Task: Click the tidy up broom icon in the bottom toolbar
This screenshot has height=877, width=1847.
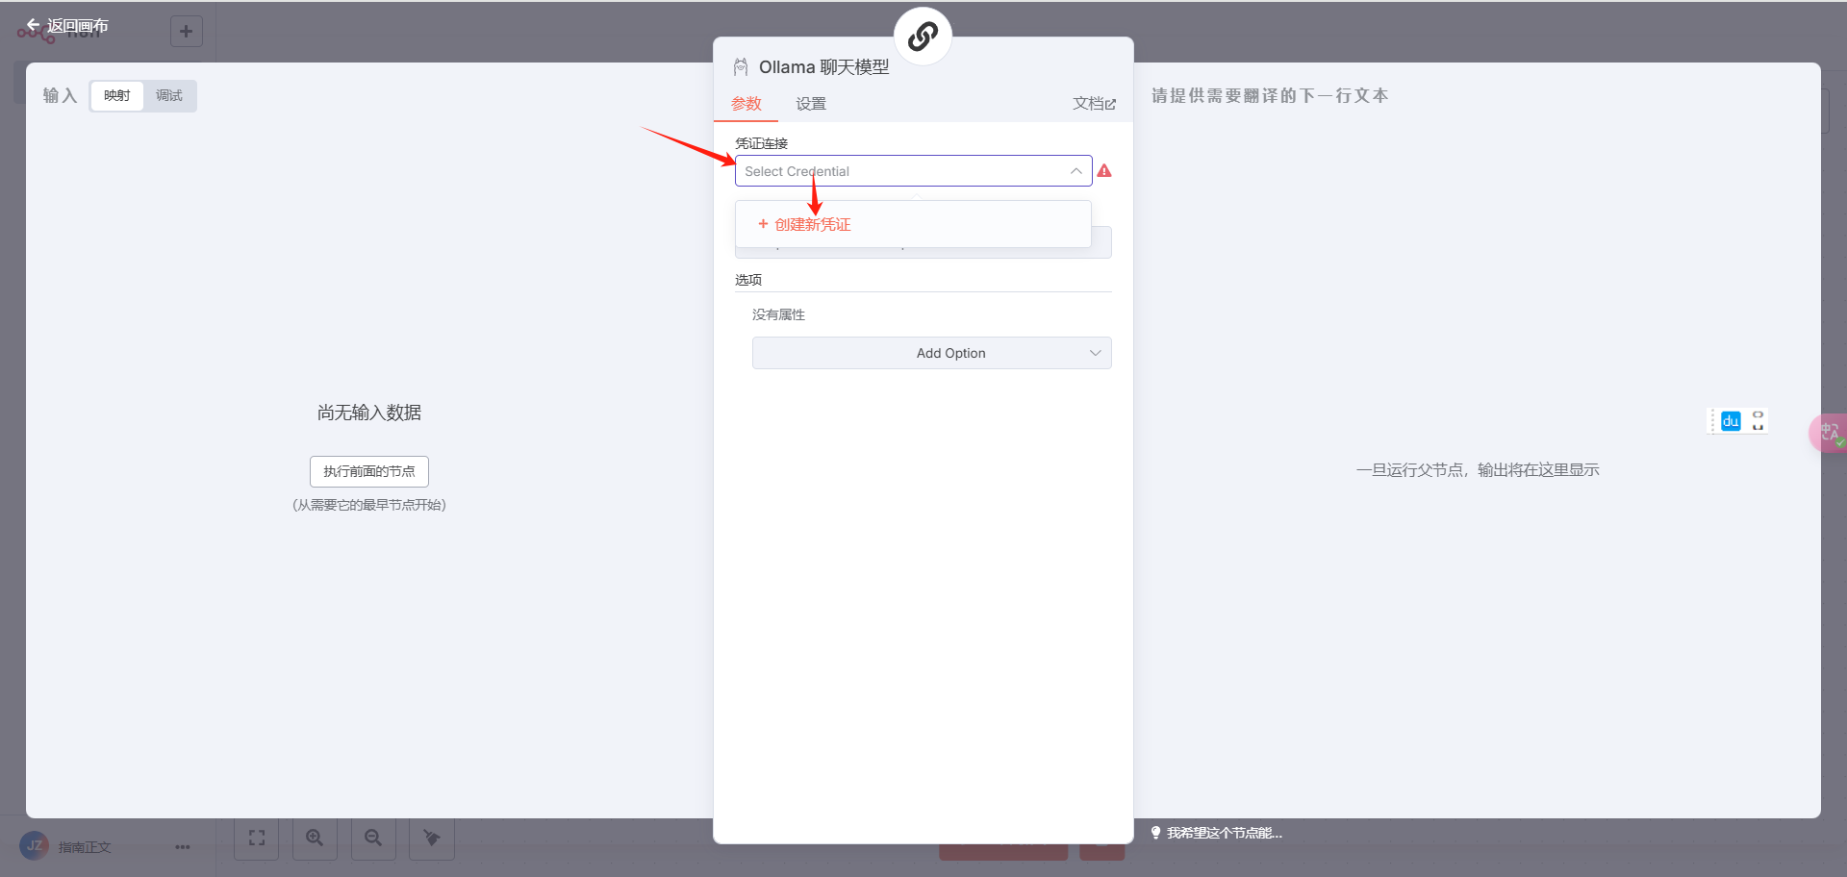Action: coord(432,838)
